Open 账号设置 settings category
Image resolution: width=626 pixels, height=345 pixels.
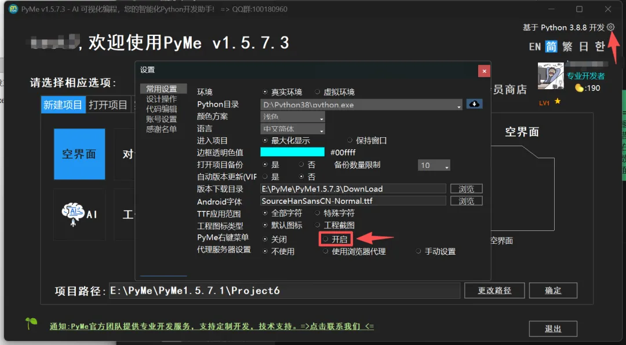pos(161,119)
